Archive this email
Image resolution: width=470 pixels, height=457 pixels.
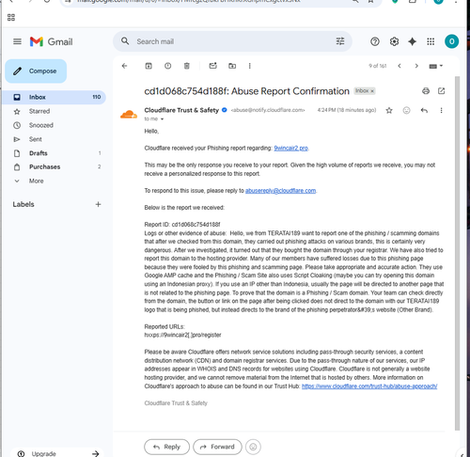149,66
